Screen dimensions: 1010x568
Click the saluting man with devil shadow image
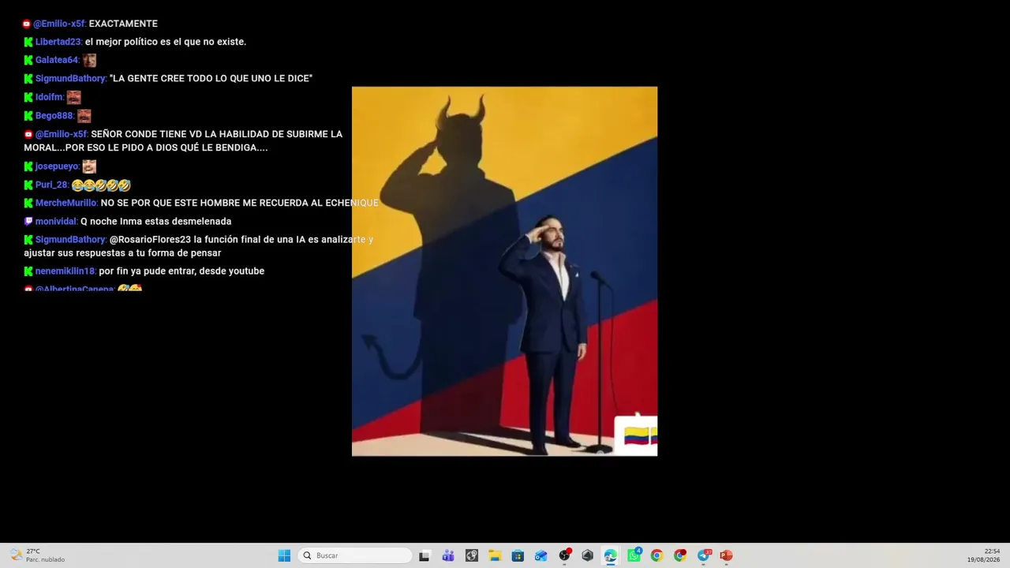(504, 271)
